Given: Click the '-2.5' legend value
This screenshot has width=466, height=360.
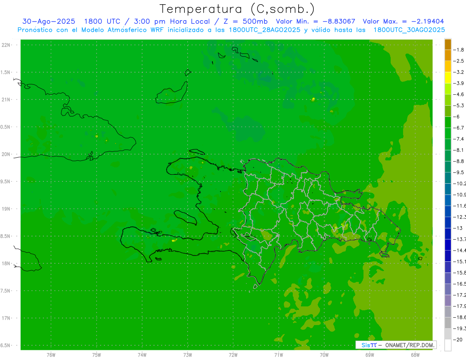Looking at the screenshot, I should 459,61.
